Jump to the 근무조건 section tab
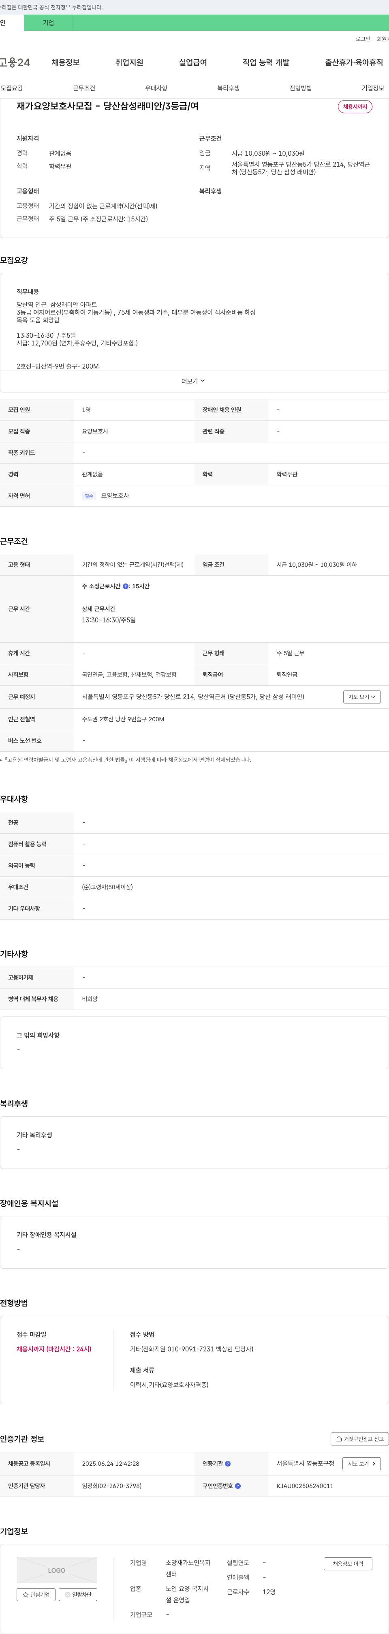 pyautogui.click(x=83, y=88)
